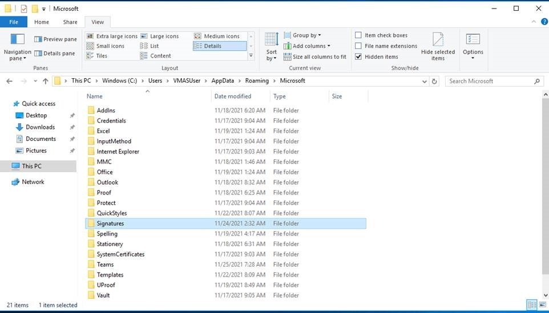Viewport: 549px width, 313px height.
Task: Switch layout to List view
Action: pyautogui.click(x=150, y=46)
